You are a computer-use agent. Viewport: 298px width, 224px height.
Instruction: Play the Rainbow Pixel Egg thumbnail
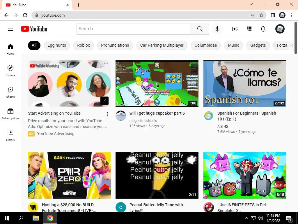(x=157, y=84)
